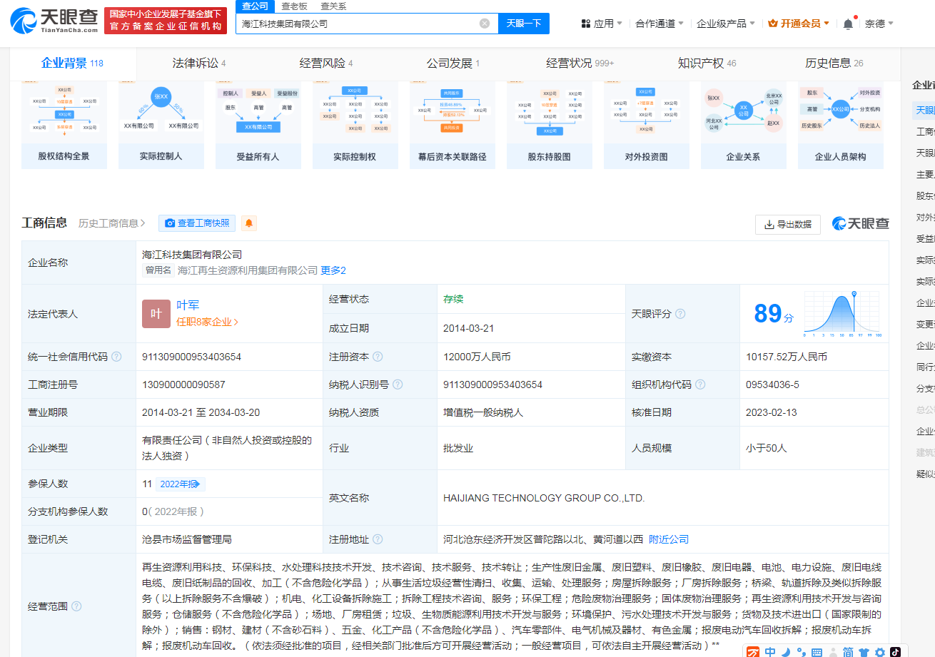This screenshot has width=935, height=657.
Task: Click the 导出数据 export button
Action: (x=788, y=224)
